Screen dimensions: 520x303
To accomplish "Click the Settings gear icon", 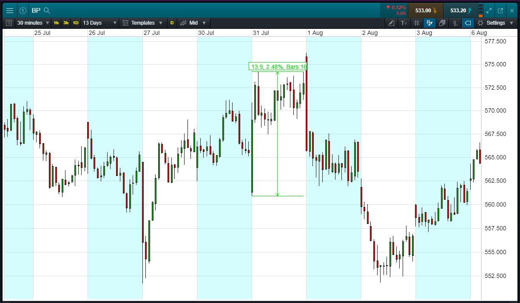I will pyautogui.click(x=480, y=23).
